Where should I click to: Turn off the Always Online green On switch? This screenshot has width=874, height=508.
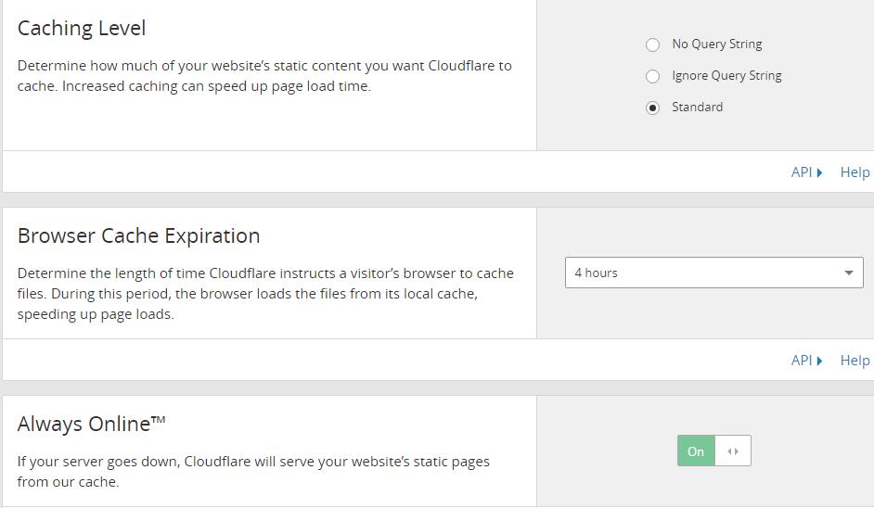(x=696, y=451)
